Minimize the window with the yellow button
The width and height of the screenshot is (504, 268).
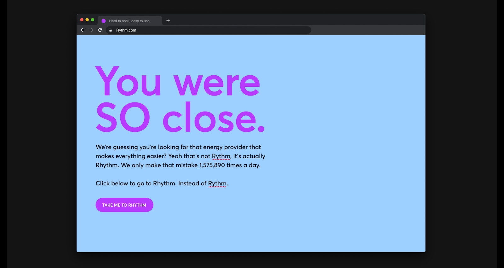tap(87, 20)
